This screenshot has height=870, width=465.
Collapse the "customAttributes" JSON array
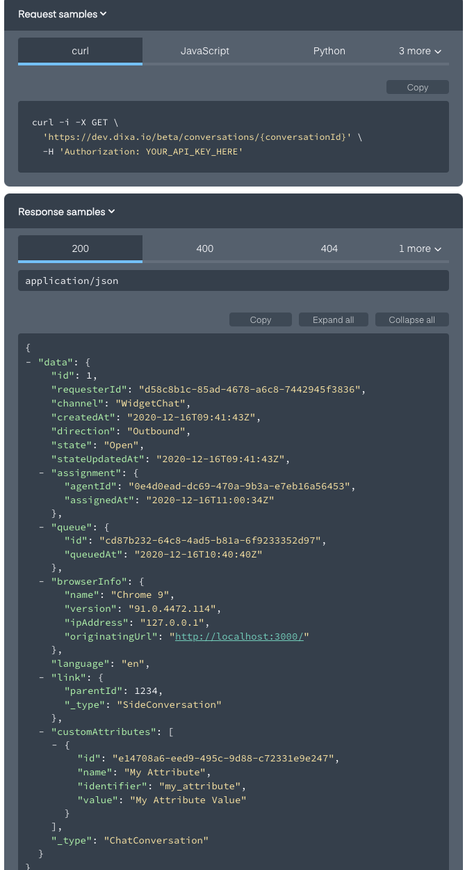point(42,731)
